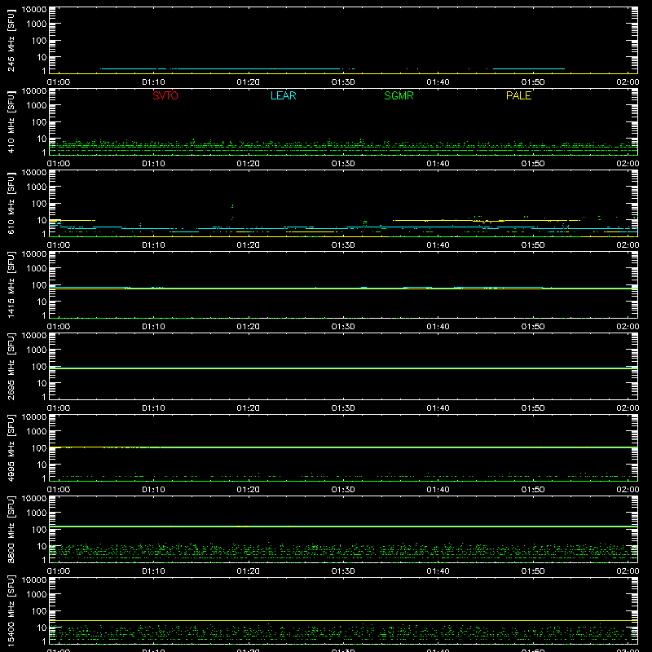Click 01:10 tick under the 8800 MHz plot
This screenshot has width=652, height=652.
click(153, 571)
